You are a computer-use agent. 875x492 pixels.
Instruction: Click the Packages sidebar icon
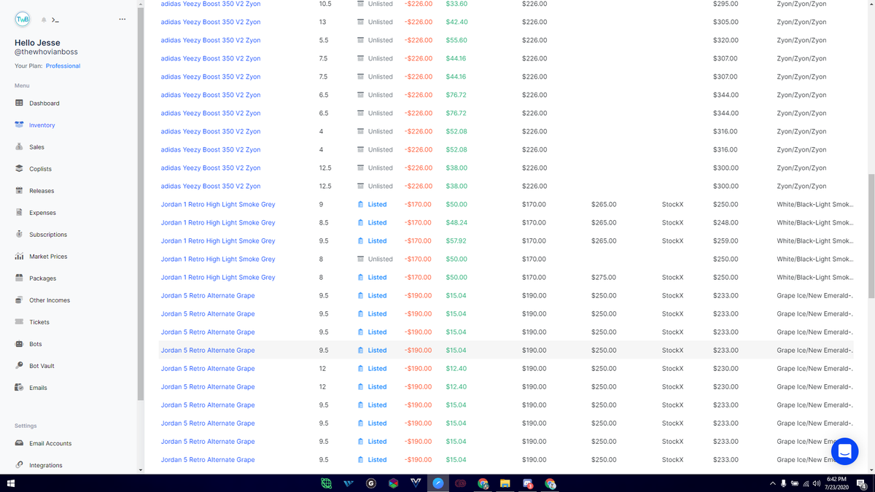[19, 278]
